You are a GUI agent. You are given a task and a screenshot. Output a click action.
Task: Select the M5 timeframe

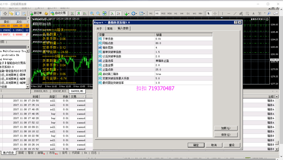click(x=157, y=14)
